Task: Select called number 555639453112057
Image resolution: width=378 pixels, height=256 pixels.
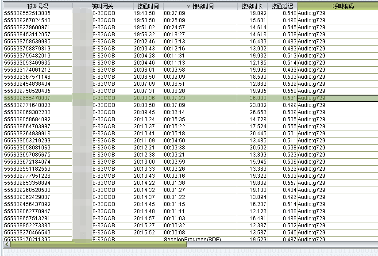Action: coord(27,34)
